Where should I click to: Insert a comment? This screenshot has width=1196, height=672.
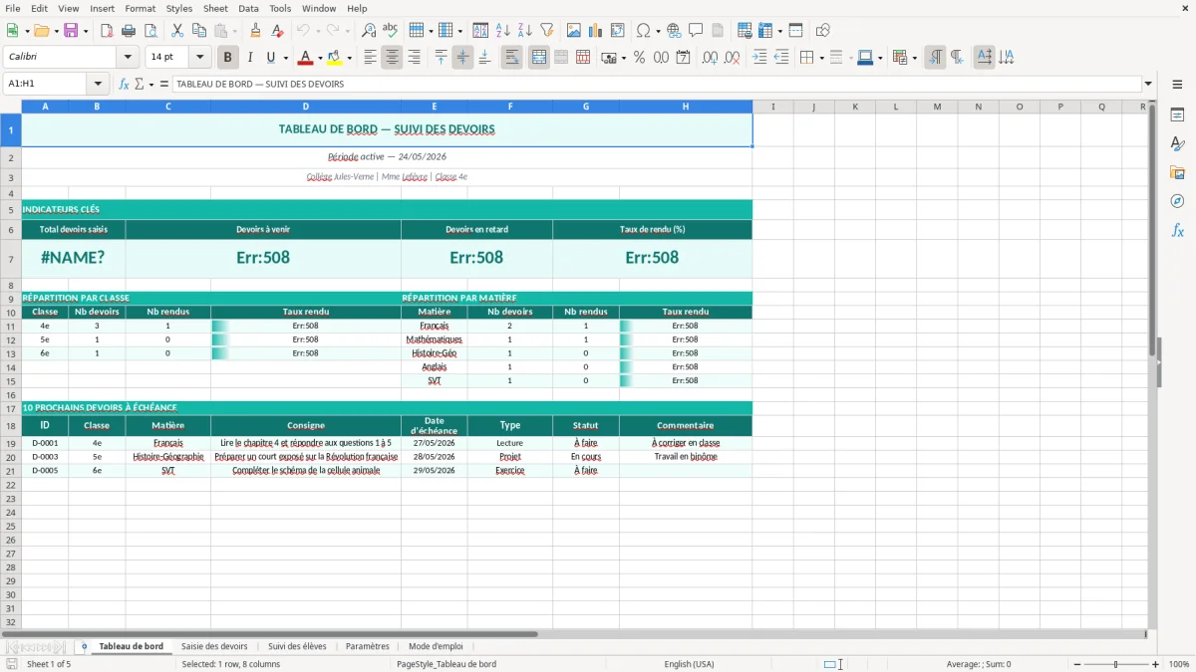(697, 31)
